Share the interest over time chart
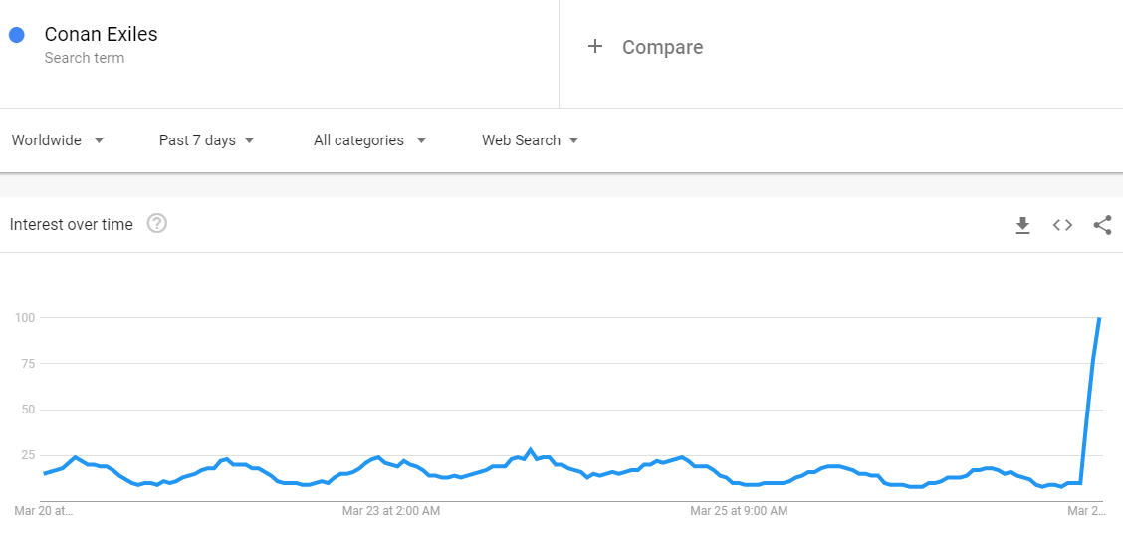The width and height of the screenshot is (1123, 551). click(x=1102, y=225)
